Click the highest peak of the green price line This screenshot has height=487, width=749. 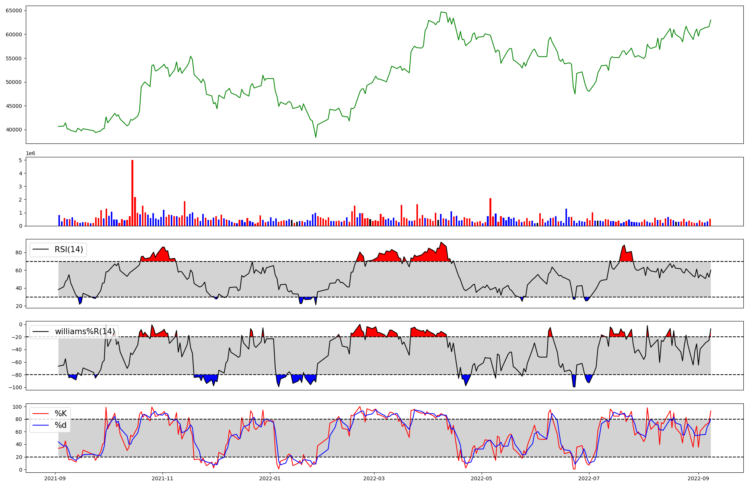[x=441, y=12]
